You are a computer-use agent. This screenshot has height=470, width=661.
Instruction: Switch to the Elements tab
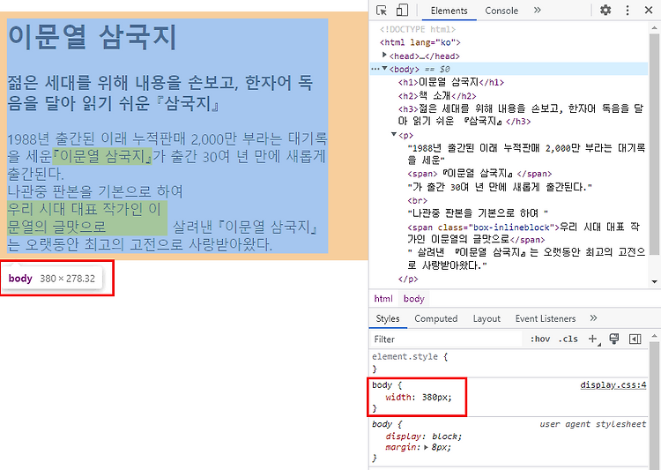(449, 11)
